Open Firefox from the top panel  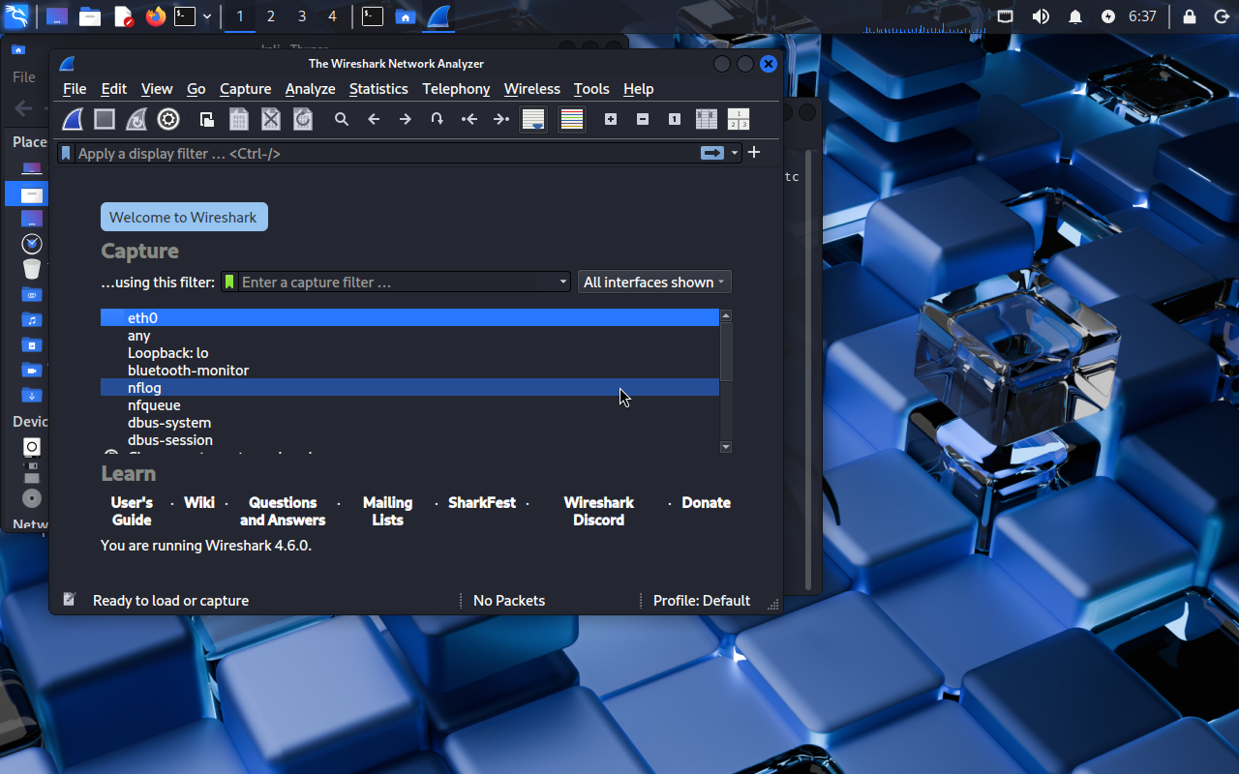pos(155,16)
